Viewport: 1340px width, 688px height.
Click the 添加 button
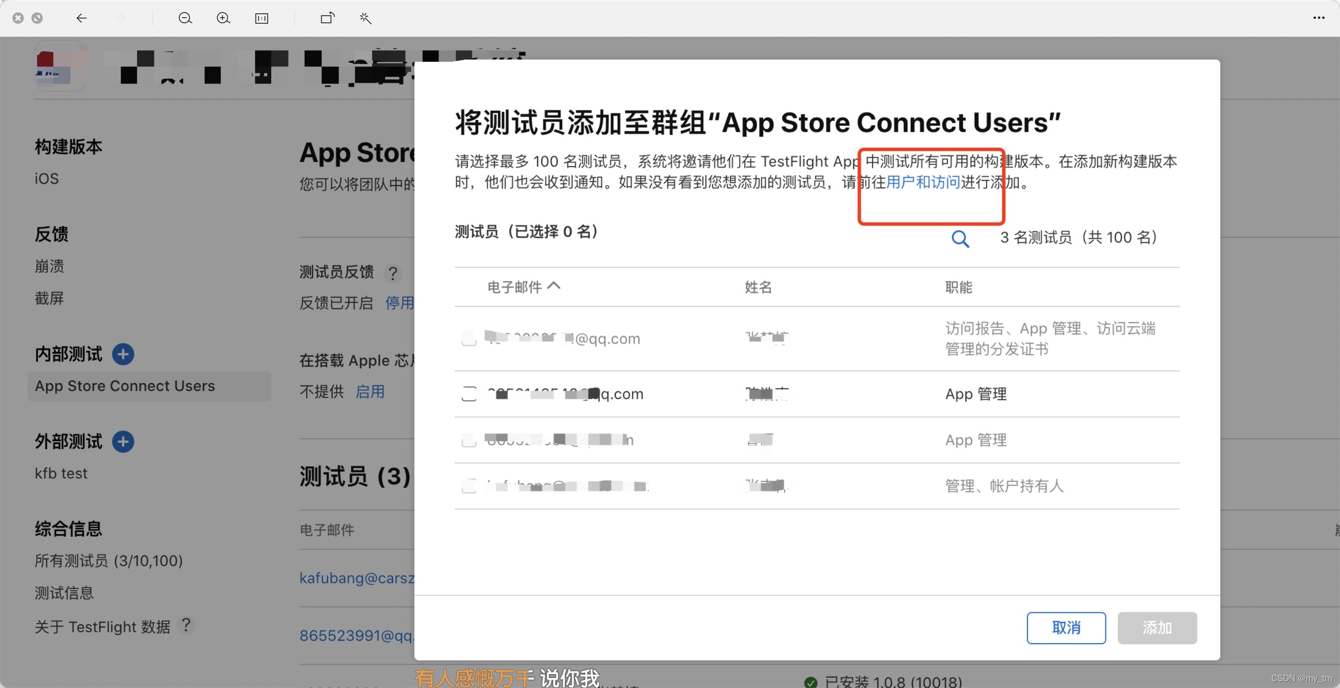(x=1157, y=628)
